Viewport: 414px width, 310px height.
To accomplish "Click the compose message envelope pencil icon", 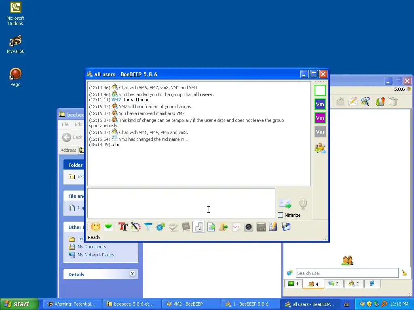I will pos(353,101).
